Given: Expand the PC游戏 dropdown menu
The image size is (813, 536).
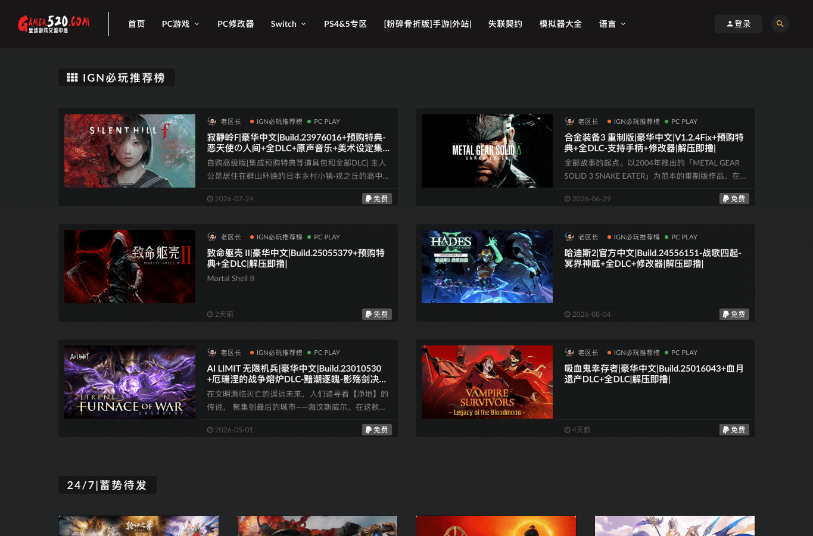Looking at the screenshot, I should pyautogui.click(x=180, y=24).
